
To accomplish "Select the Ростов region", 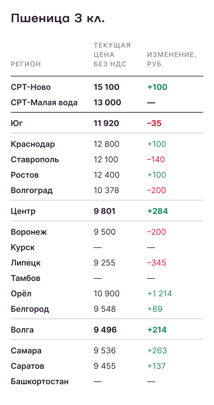I will tap(25, 175).
